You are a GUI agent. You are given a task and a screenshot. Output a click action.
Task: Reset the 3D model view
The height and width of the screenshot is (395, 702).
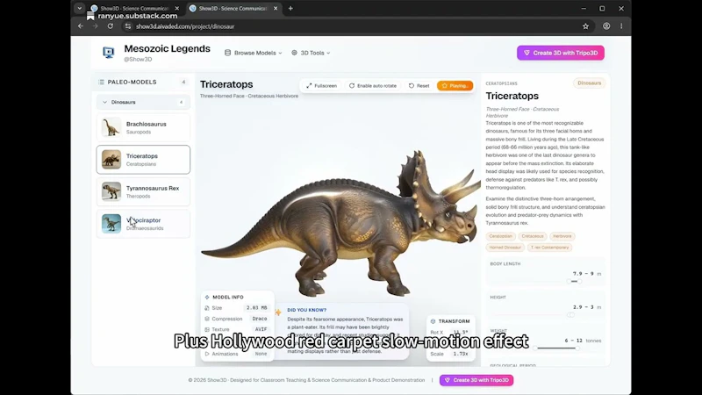tap(419, 85)
